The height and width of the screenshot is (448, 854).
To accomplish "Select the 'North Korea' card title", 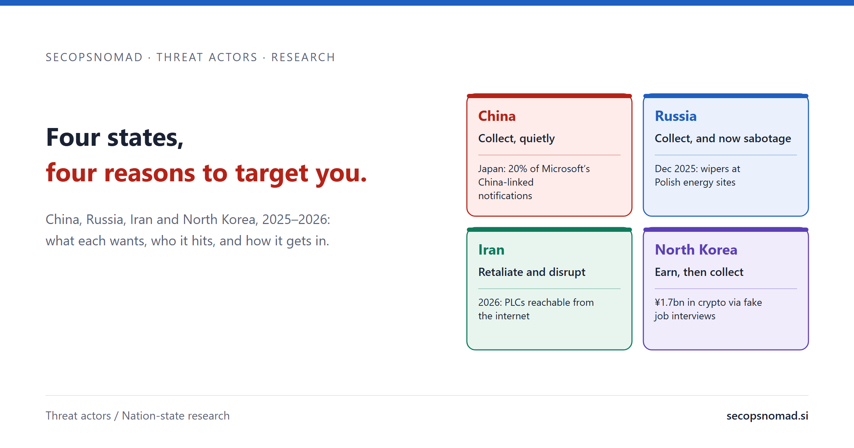I will pos(696,250).
